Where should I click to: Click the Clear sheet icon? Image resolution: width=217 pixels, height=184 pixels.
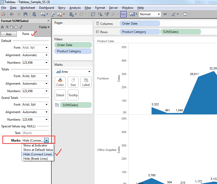(60, 14)
